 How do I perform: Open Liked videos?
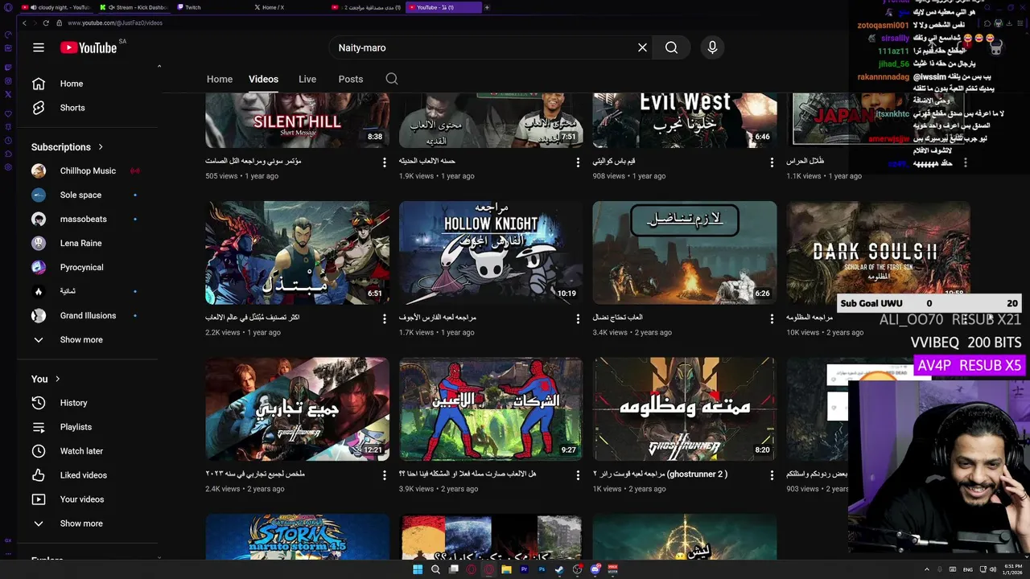click(x=89, y=475)
